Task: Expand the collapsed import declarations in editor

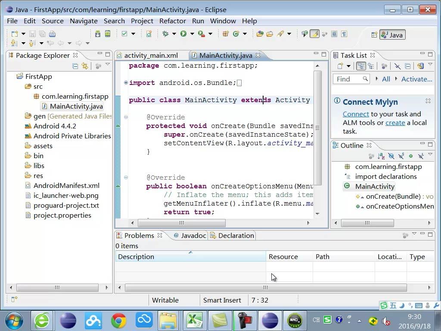Action: 126,83
